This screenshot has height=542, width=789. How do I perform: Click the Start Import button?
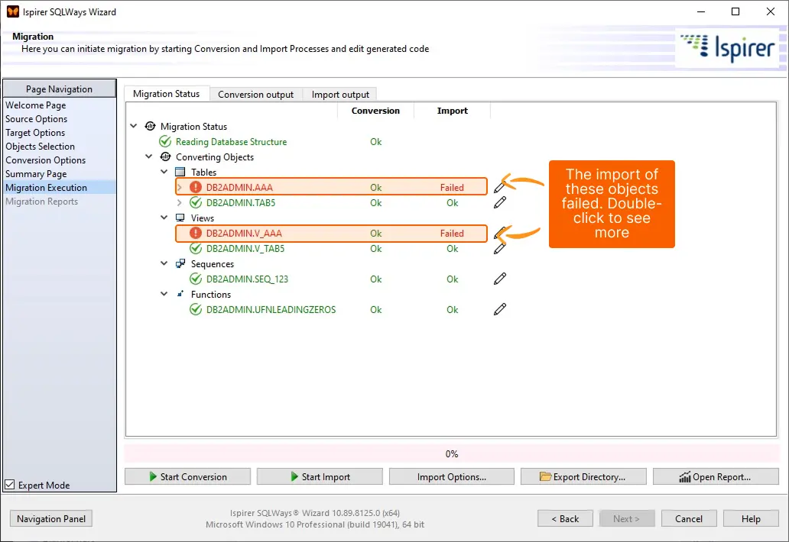[x=320, y=476]
